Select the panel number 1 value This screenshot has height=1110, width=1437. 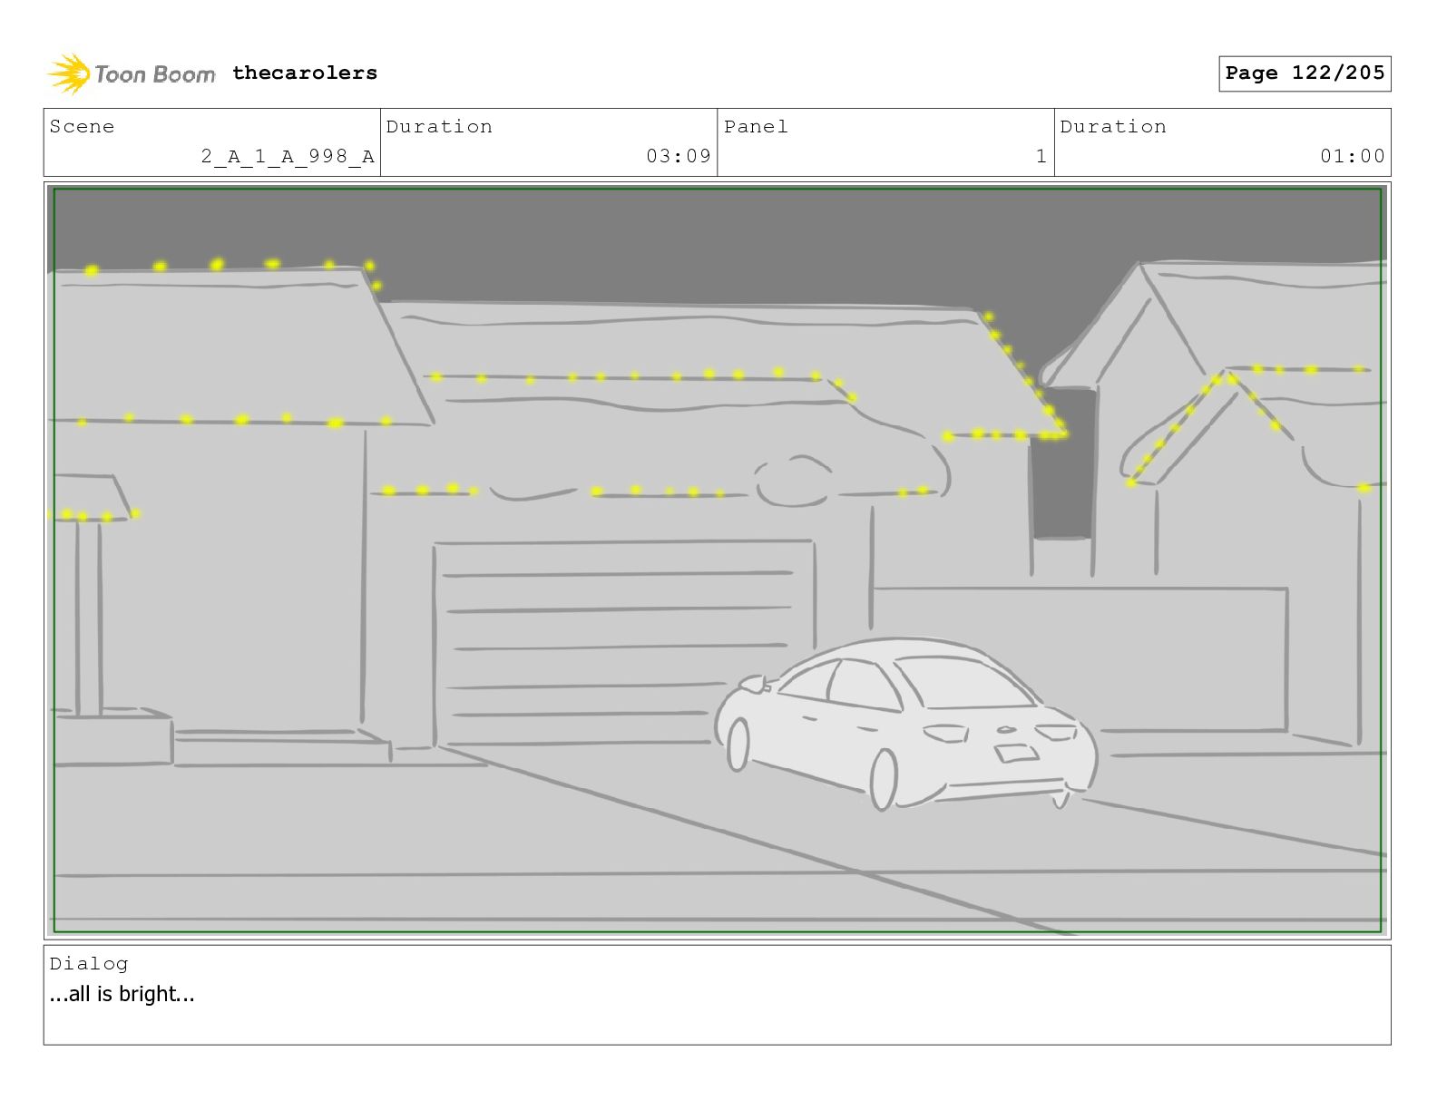(x=1041, y=157)
